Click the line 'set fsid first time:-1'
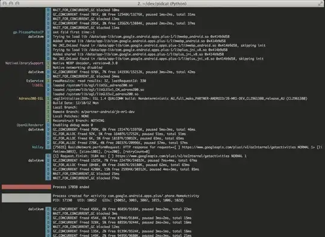This screenshot has width=325, height=237. [74, 32]
